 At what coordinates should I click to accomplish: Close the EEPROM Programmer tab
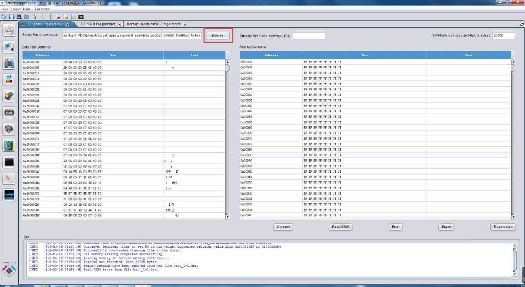coord(119,24)
